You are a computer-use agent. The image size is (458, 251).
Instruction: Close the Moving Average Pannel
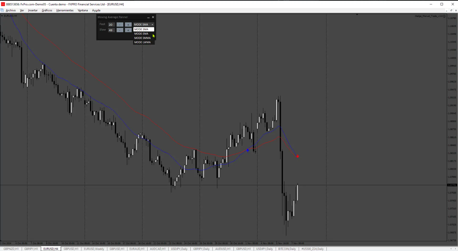tap(153, 17)
